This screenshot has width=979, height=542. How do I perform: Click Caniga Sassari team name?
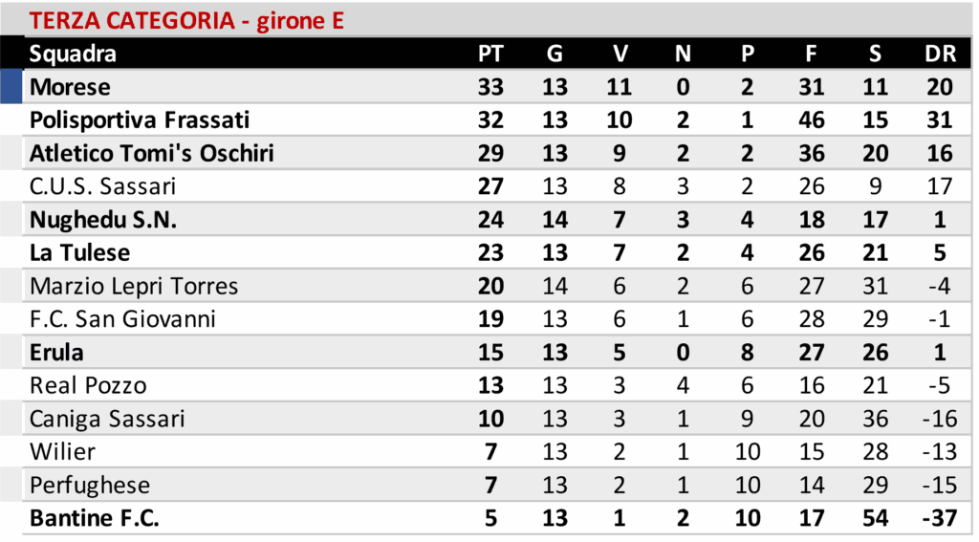107,419
